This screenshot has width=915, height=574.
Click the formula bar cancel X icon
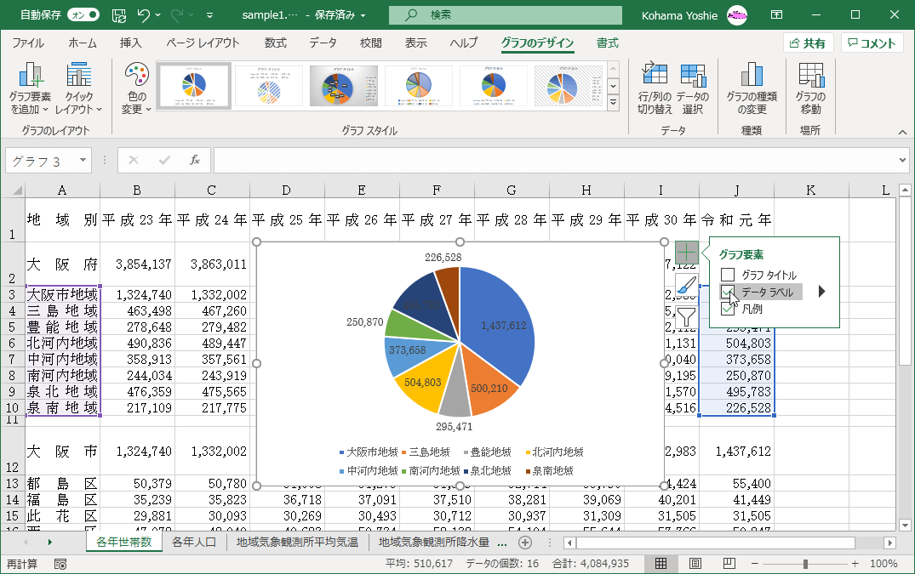click(133, 160)
